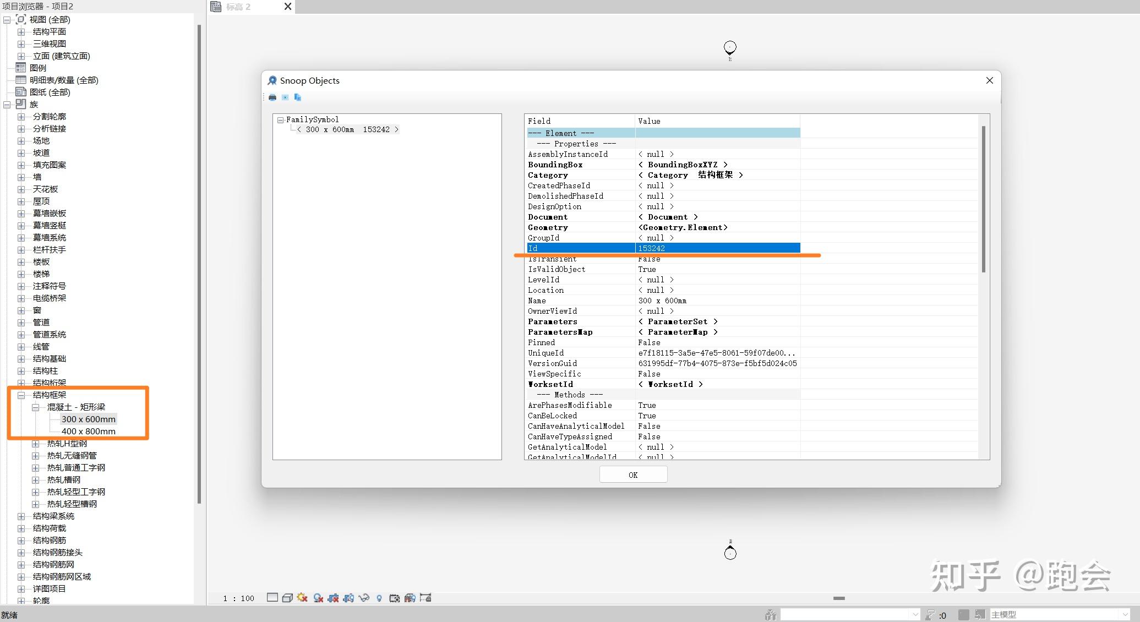Switch to the 标高 2 view tab
This screenshot has width=1140, height=622.
[238, 7]
